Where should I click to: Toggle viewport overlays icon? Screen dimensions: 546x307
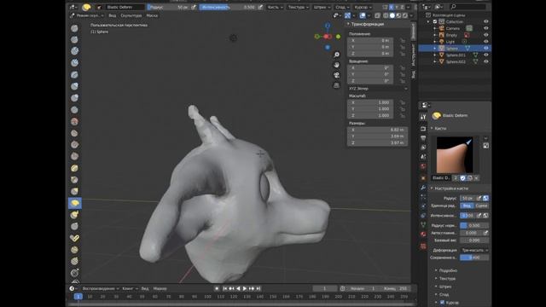click(x=363, y=15)
